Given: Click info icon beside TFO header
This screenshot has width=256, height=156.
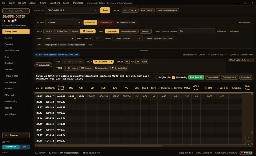Looking at the screenshot, I should tap(206, 88).
